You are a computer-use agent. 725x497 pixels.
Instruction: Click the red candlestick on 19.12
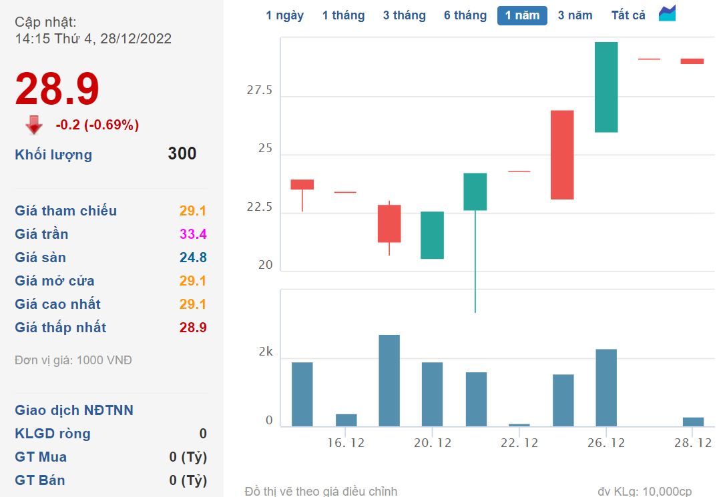click(389, 223)
